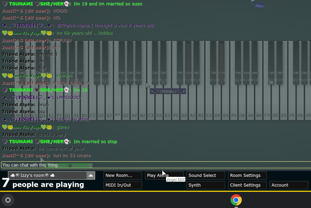Click the chat message 'tori im 53 cmere'
Image resolution: width=311 pixels, height=208 pixels.
click(x=72, y=155)
